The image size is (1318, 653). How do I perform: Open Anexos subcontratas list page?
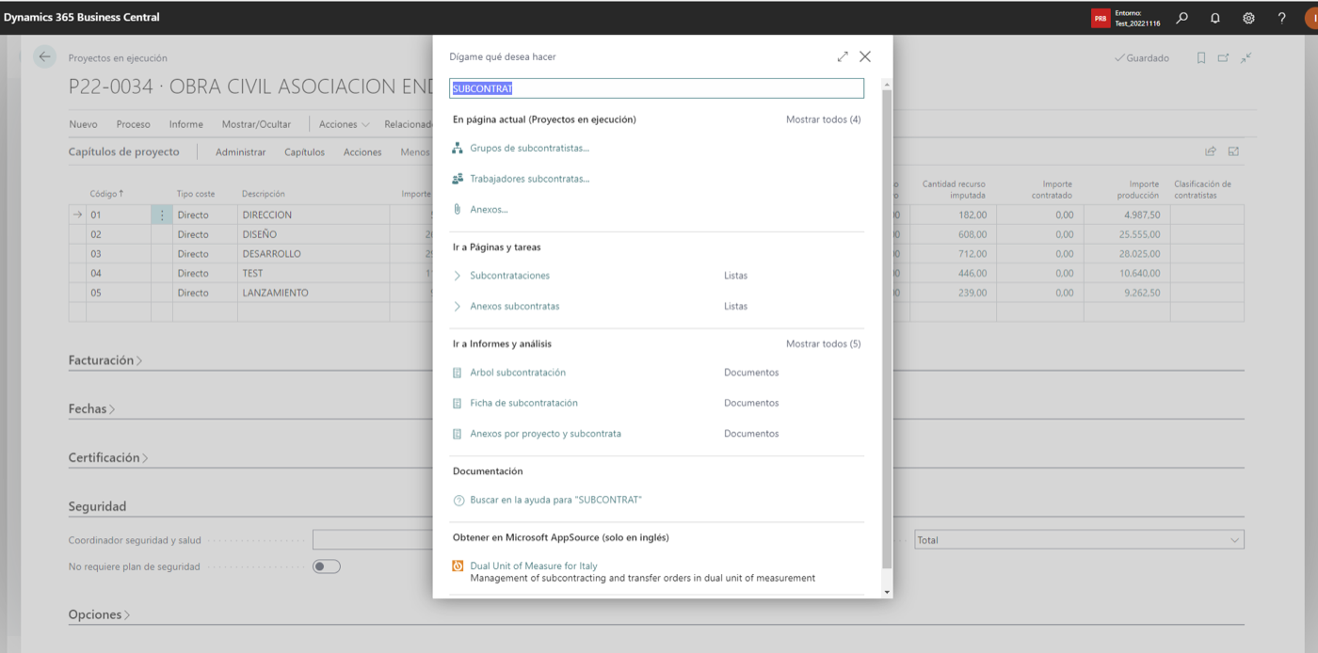(515, 306)
